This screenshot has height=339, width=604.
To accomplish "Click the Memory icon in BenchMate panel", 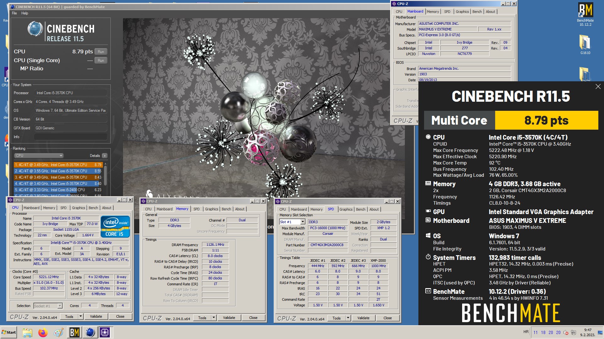I will 428,183.
